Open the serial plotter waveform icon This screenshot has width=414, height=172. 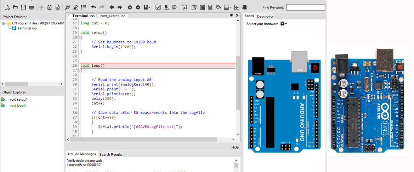[236, 7]
